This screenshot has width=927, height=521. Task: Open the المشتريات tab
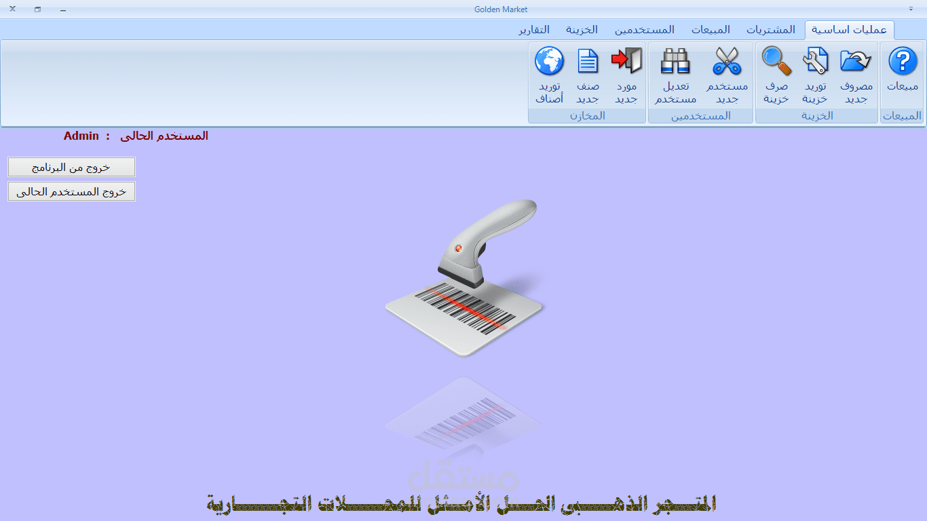click(771, 30)
